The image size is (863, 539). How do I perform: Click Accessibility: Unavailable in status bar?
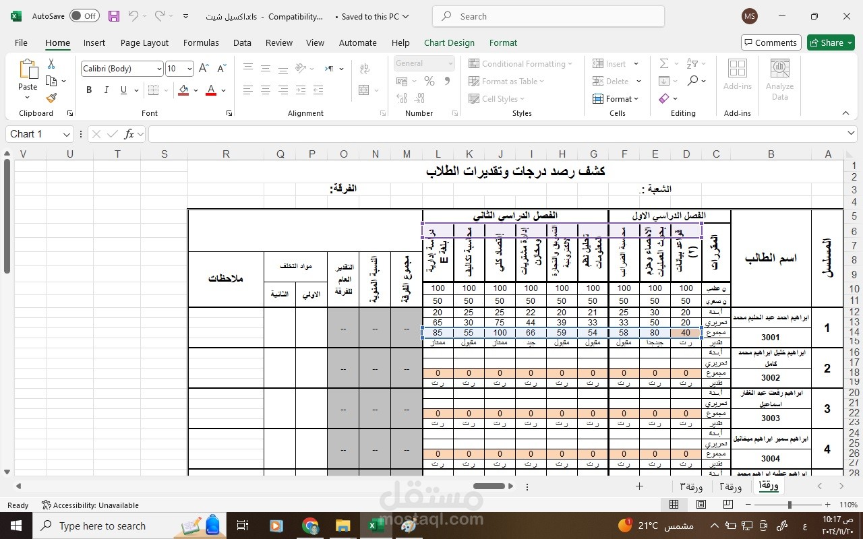(x=90, y=505)
